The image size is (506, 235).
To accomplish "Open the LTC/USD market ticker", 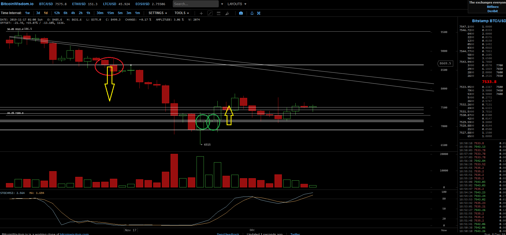I will pyautogui.click(x=116, y=4).
